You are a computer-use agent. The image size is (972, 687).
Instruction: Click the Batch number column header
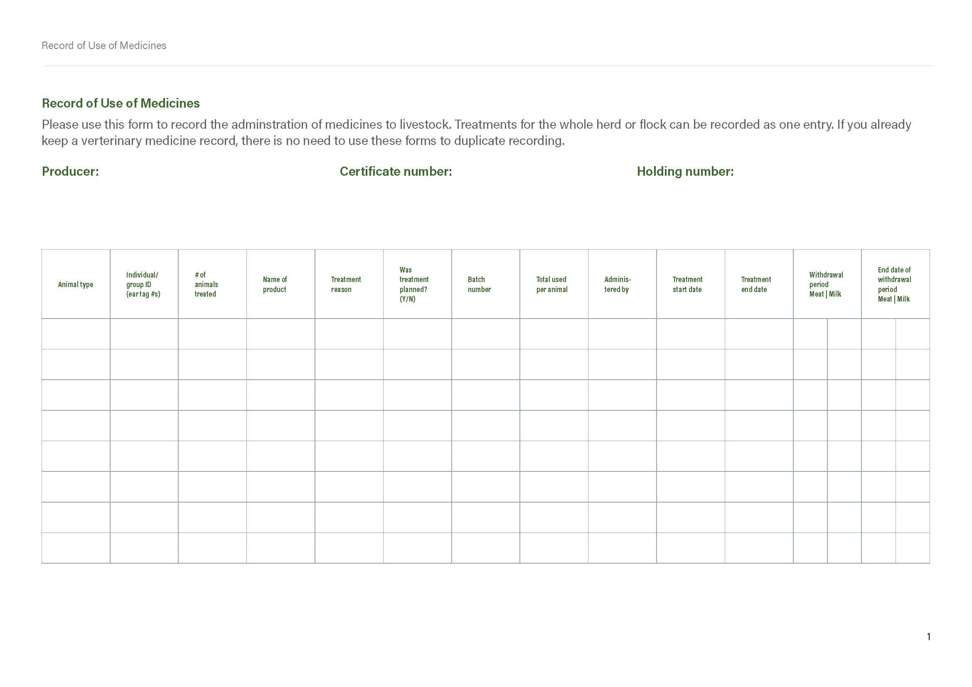[479, 284]
